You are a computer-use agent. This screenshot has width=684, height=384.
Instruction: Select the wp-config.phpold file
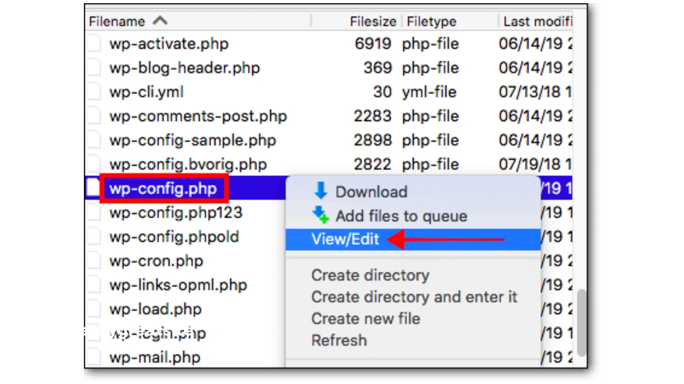click(174, 236)
